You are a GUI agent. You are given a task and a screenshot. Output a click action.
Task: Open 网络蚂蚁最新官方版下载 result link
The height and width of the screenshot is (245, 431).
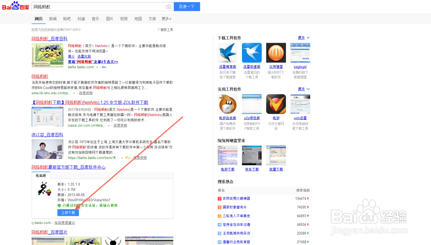pos(69,167)
